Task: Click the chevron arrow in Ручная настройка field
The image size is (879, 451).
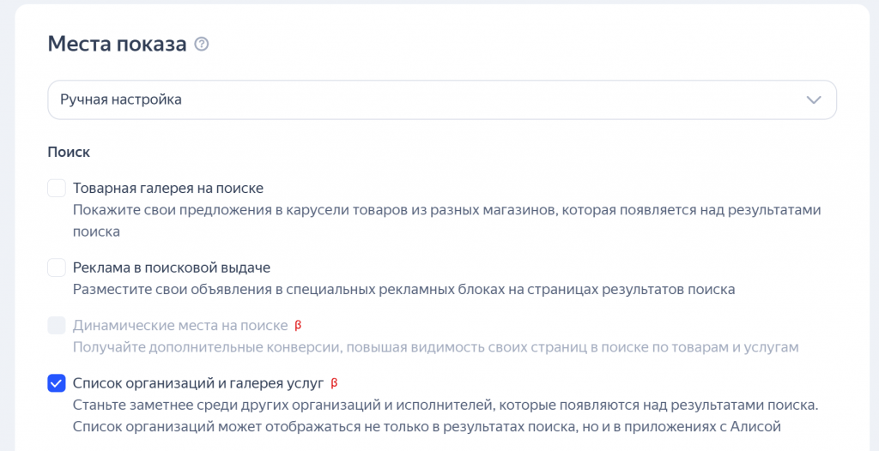Action: tap(813, 99)
